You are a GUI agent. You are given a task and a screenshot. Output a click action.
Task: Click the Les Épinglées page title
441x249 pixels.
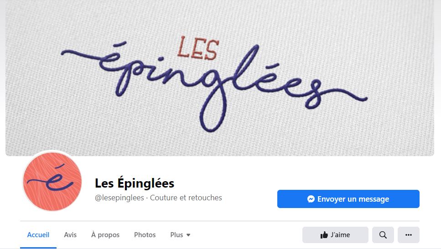[135, 183]
